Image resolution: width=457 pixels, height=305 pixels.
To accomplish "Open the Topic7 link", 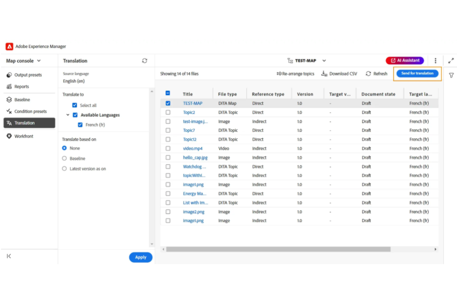I will click(189, 130).
